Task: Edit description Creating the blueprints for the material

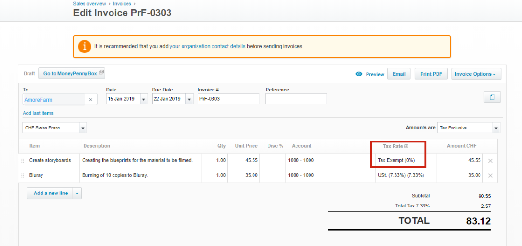Action: (141, 161)
